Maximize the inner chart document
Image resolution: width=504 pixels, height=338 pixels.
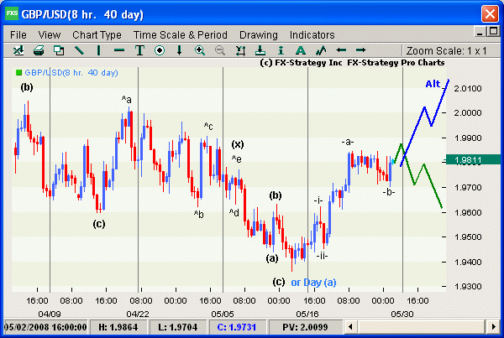click(x=493, y=32)
